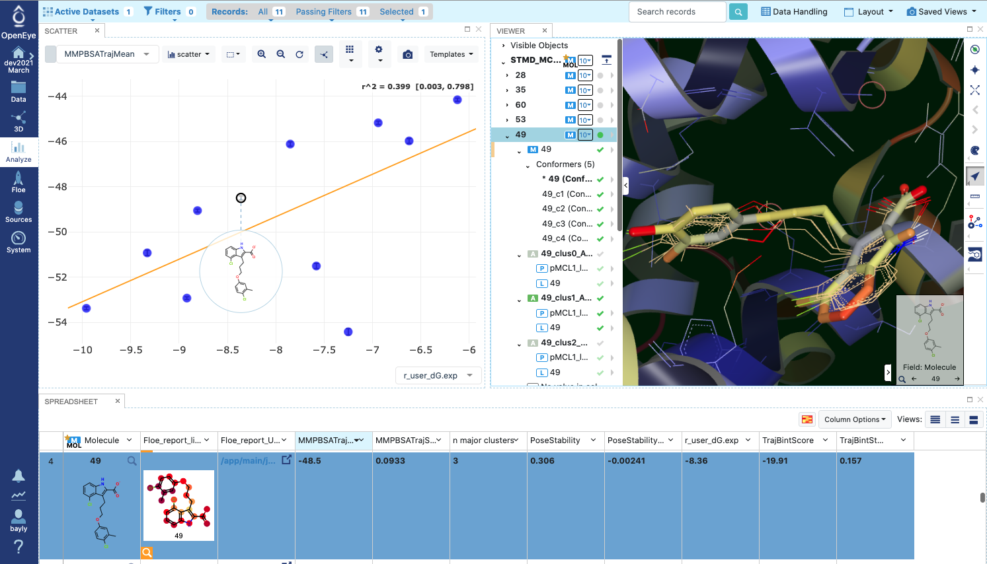Toggle the check mark for conformer 49_c3
987x564 pixels.
600,224
